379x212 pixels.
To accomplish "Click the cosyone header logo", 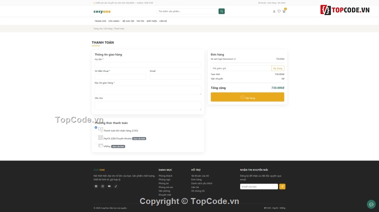I will (x=102, y=11).
